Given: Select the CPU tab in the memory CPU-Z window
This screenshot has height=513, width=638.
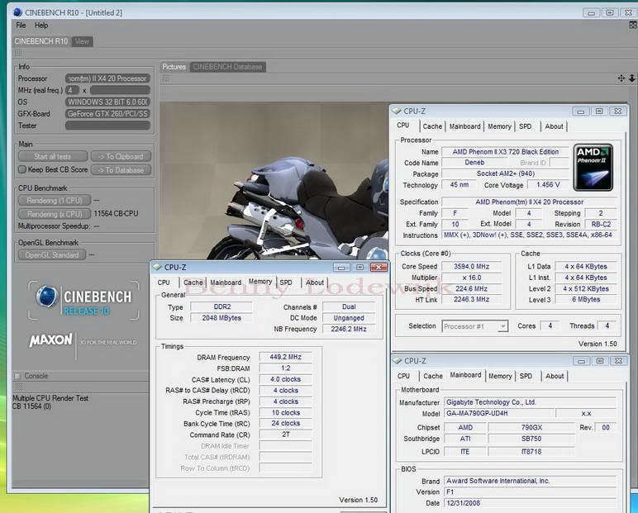Looking at the screenshot, I should (164, 283).
